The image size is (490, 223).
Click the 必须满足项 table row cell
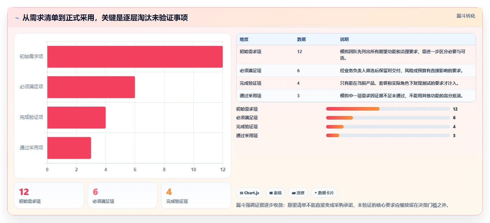251,70
